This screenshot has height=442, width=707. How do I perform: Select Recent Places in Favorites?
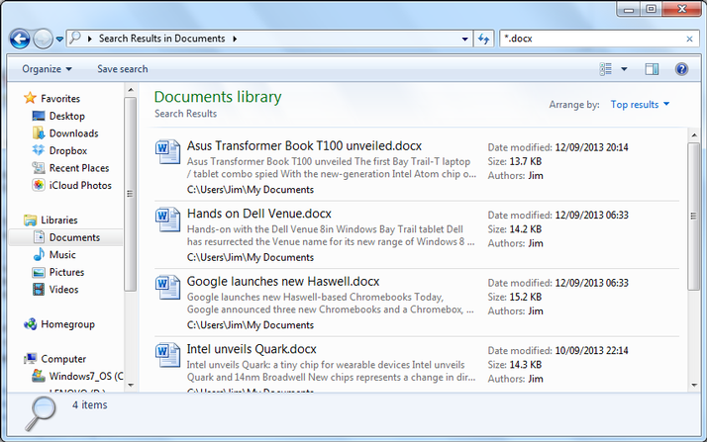[x=78, y=168]
